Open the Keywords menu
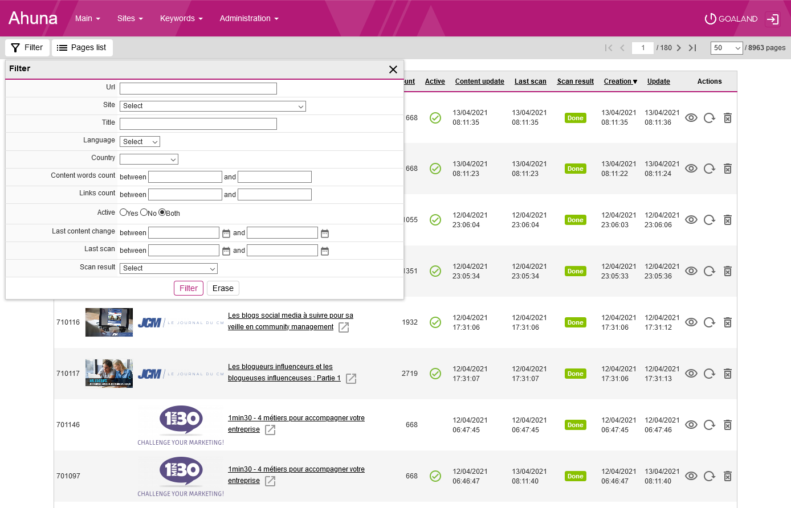 click(x=181, y=18)
